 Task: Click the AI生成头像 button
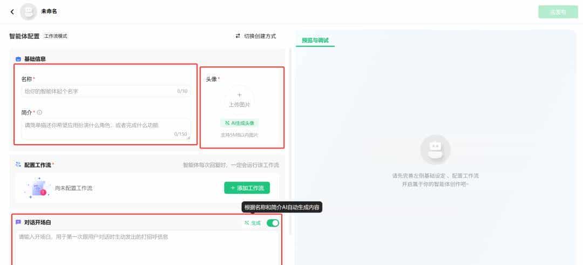tap(240, 123)
